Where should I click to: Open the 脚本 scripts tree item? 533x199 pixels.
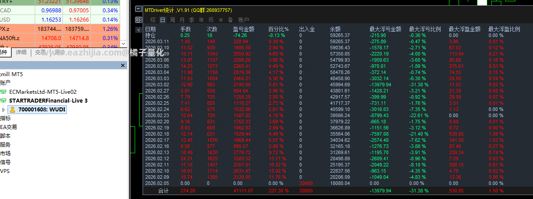[x=5, y=136]
